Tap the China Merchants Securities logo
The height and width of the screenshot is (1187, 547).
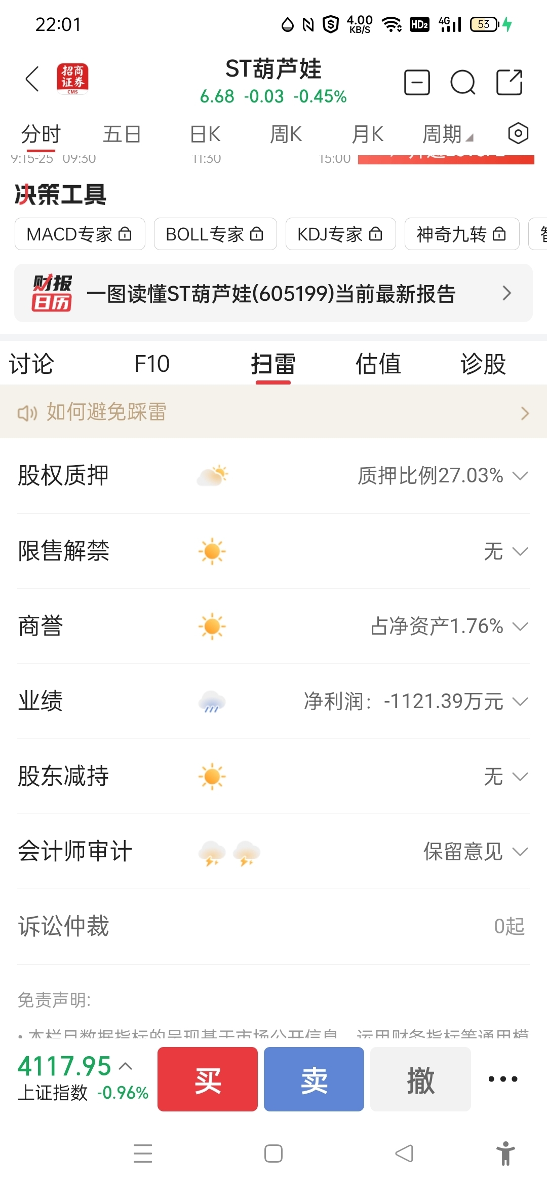pyautogui.click(x=72, y=79)
